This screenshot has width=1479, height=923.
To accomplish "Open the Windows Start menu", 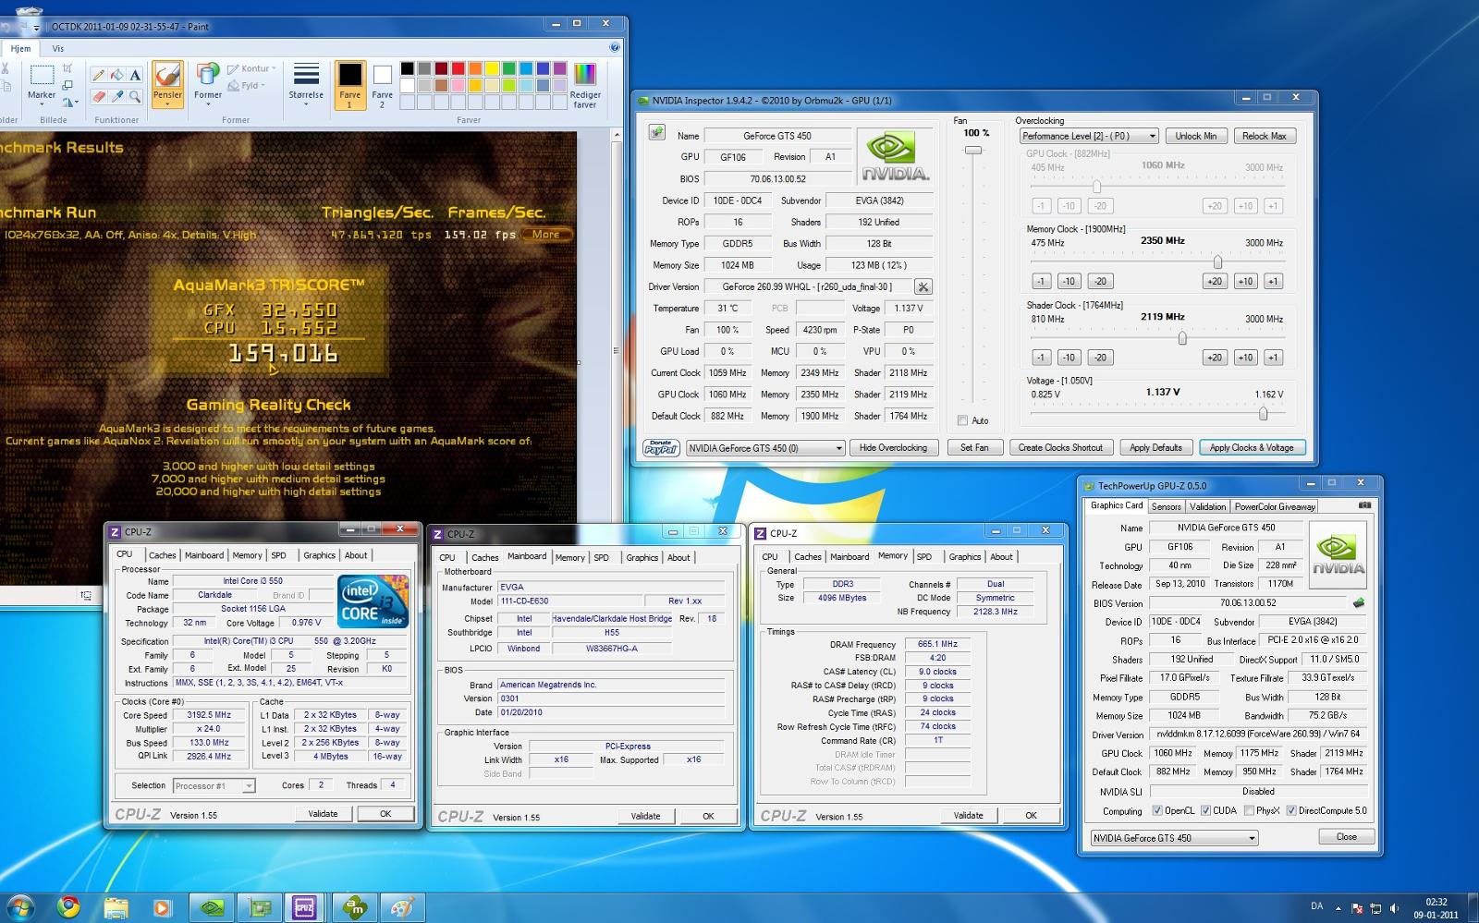I will coord(20,907).
